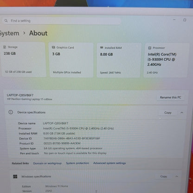The height and width of the screenshot is (193, 193).
Task: Select 'No pen or touch input' value
Action: [x=75, y=153]
